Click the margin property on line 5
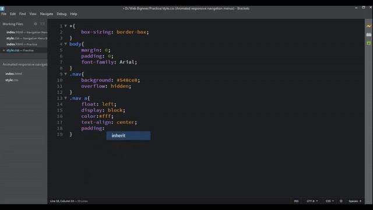This screenshot has width=373, height=210. [x=90, y=50]
